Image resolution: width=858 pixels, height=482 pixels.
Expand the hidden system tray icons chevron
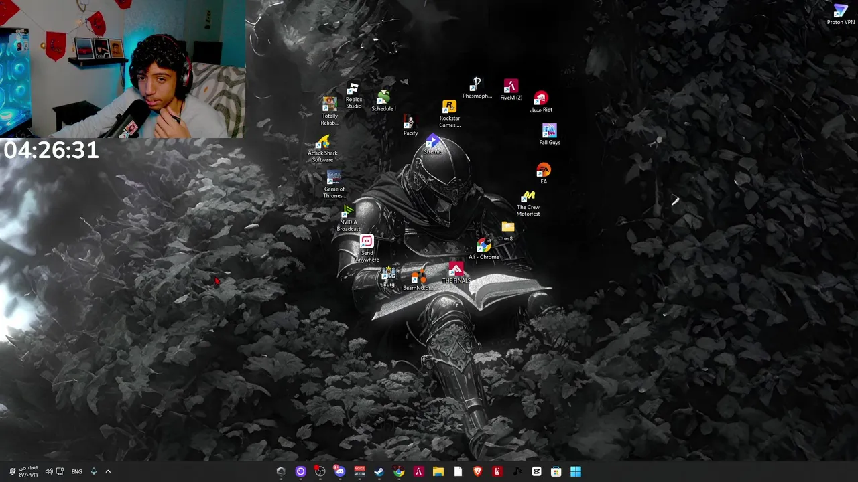click(x=108, y=471)
